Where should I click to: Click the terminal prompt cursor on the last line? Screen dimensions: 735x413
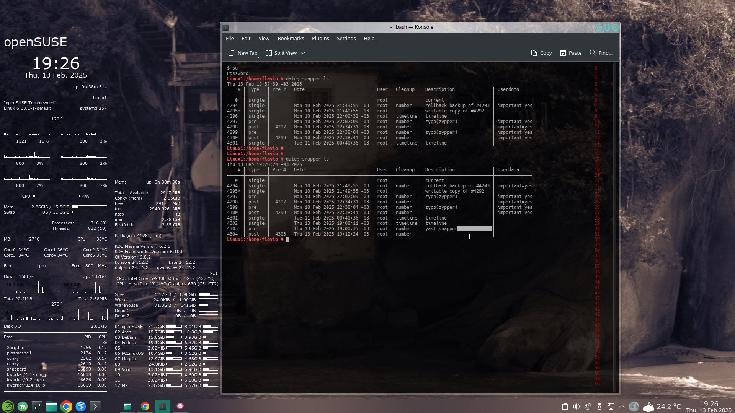pos(287,239)
